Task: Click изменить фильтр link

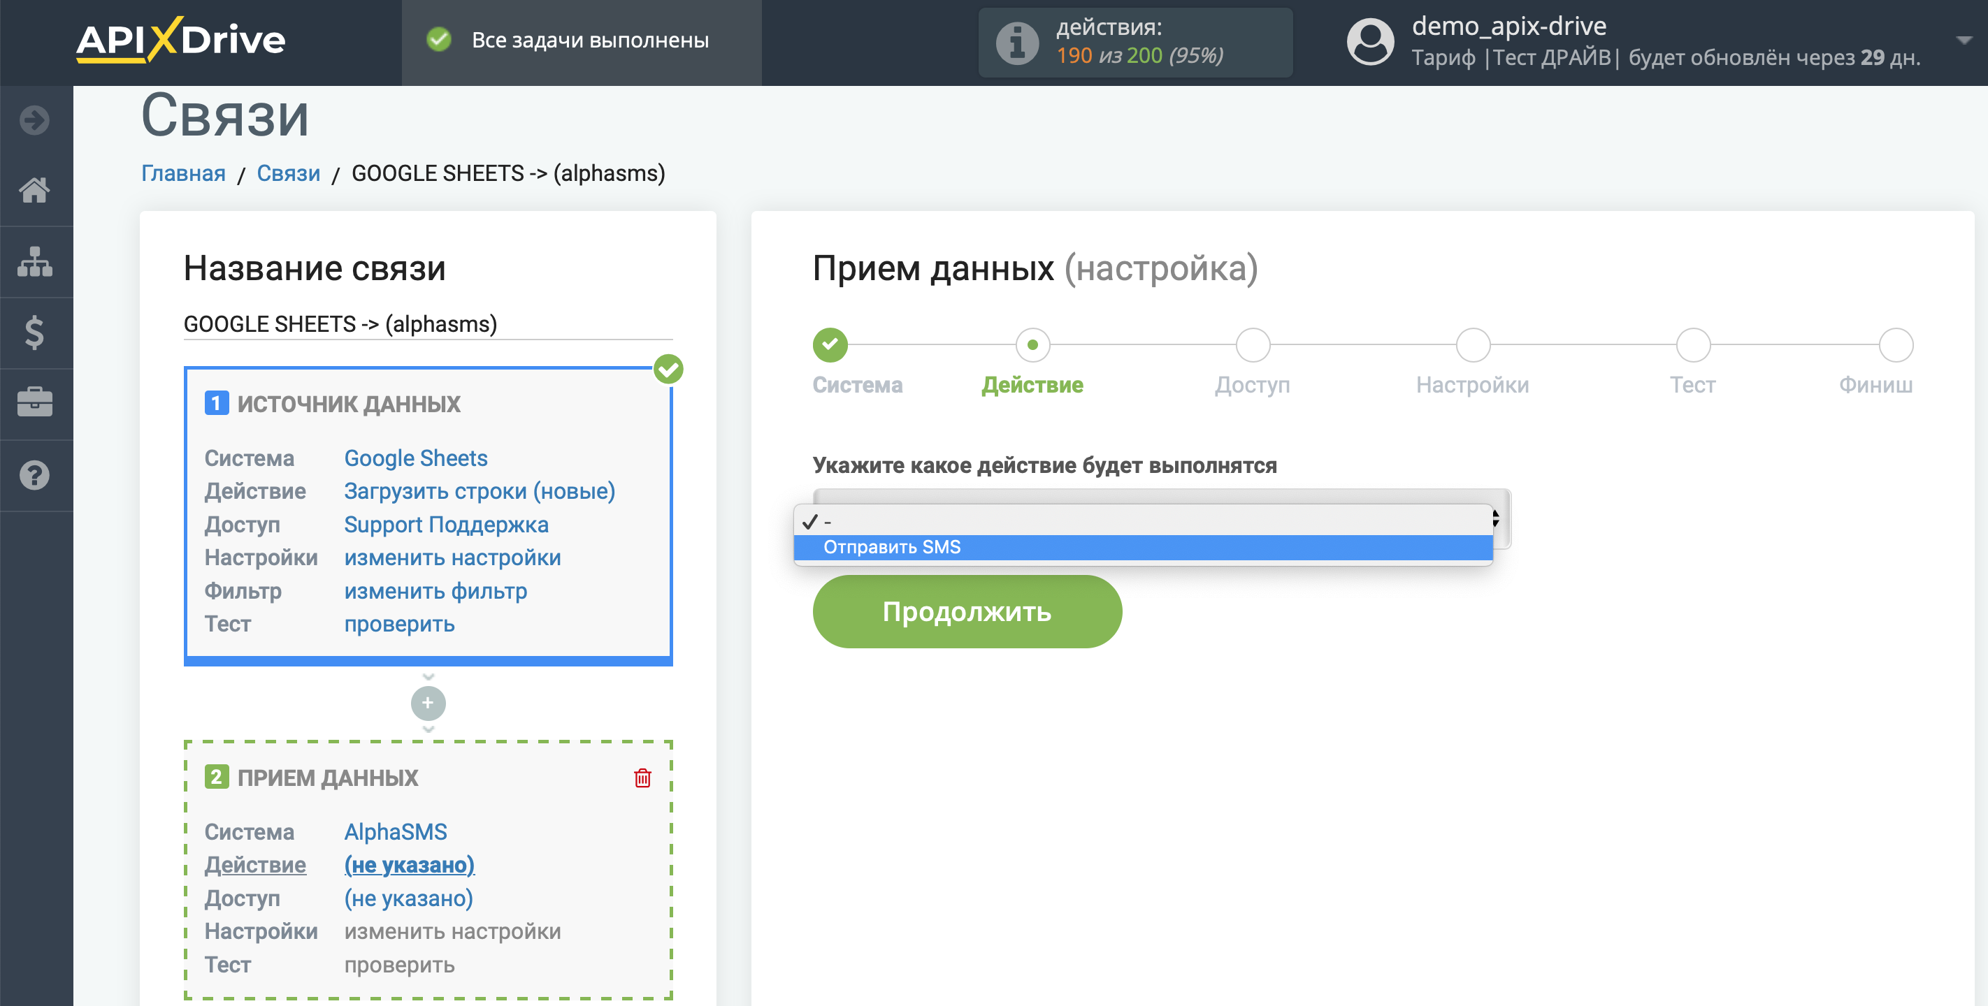Action: tap(435, 591)
